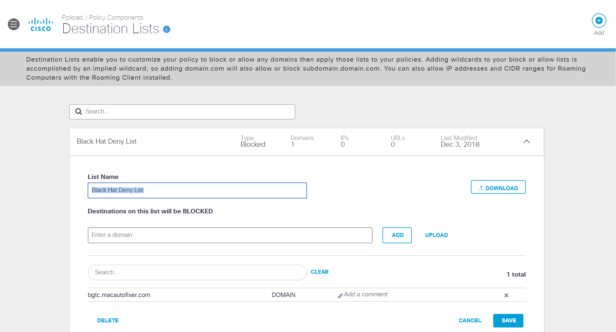Click the Cisco logo
Viewport: 616px width, 332px height.
pyautogui.click(x=41, y=24)
